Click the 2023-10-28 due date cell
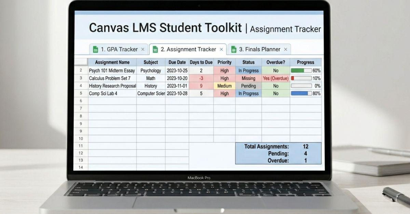410x214 pixels. [x=177, y=93]
